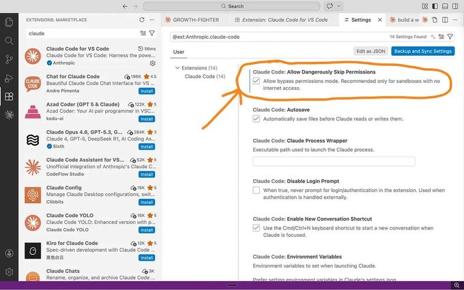Click the filter extensions funnel icon
Viewport: 464px width, 290px height.
(x=151, y=33)
